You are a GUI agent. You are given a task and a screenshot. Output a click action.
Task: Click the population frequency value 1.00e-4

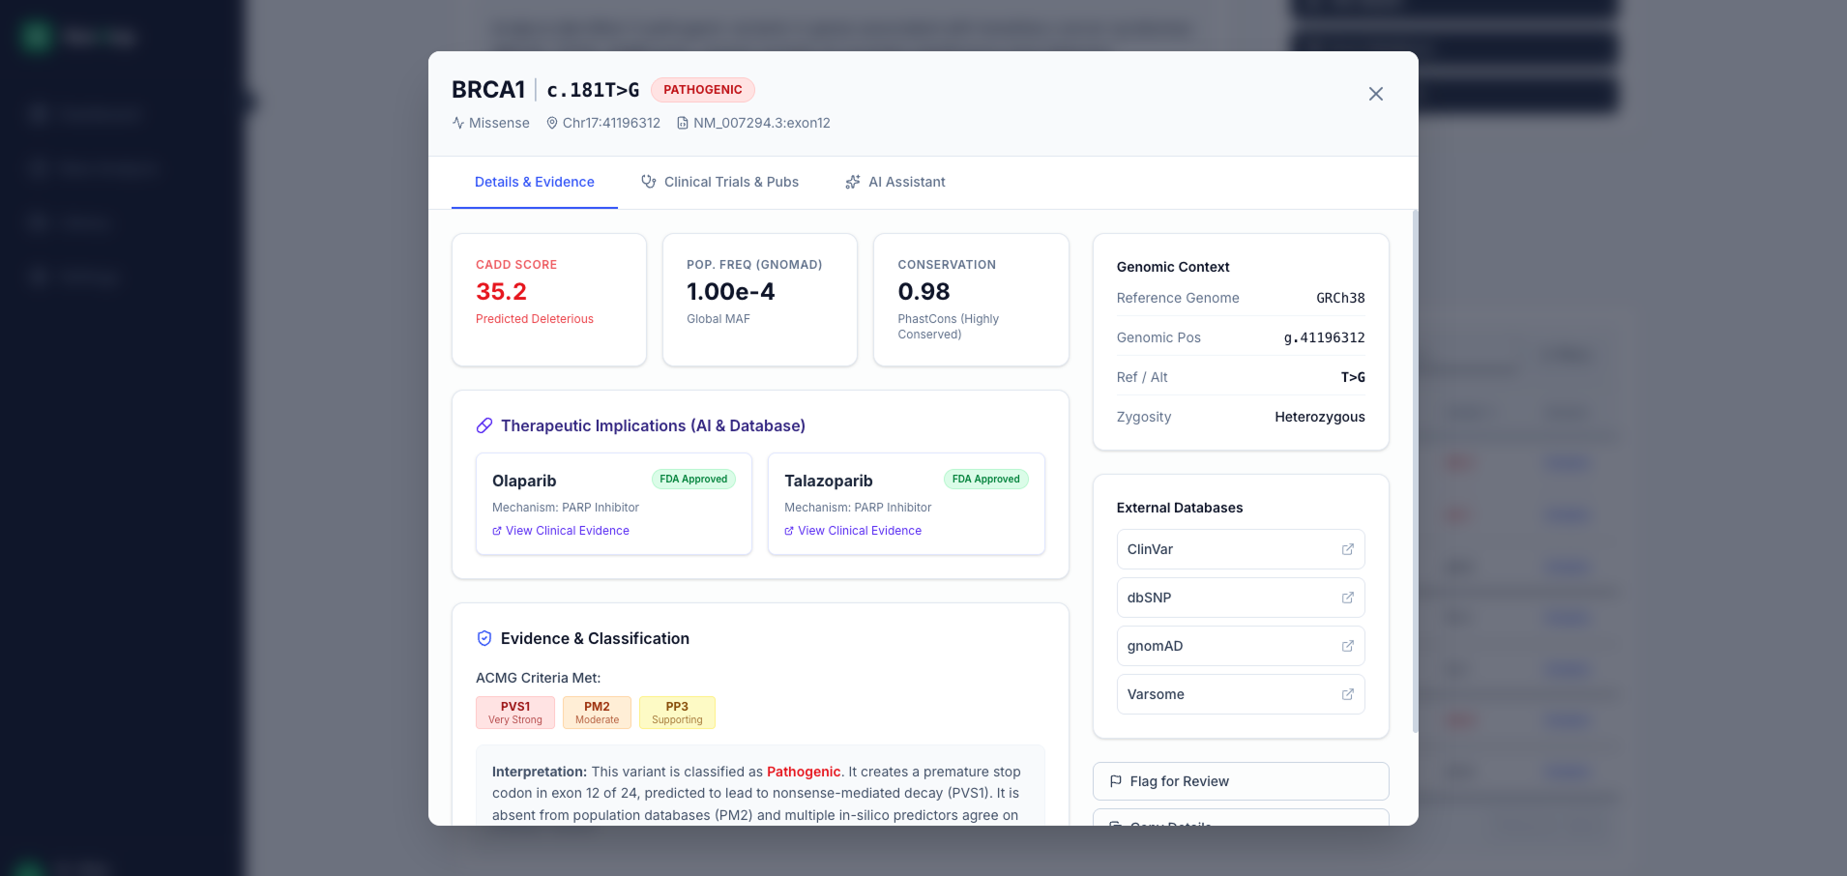click(x=731, y=292)
